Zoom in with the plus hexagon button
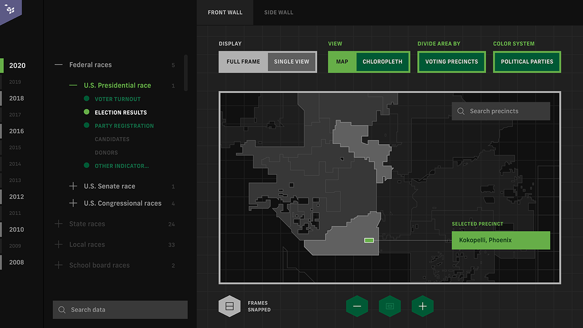This screenshot has height=328, width=583. 423,306
